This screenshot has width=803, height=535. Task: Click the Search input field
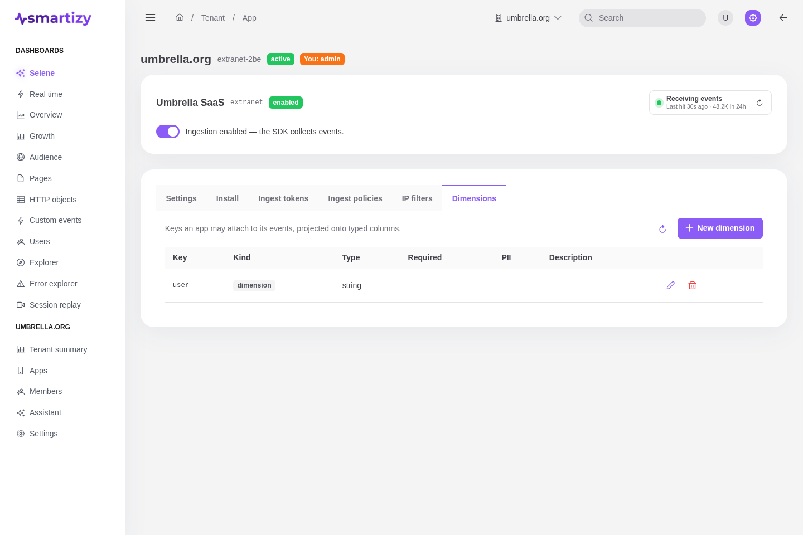[x=642, y=18]
